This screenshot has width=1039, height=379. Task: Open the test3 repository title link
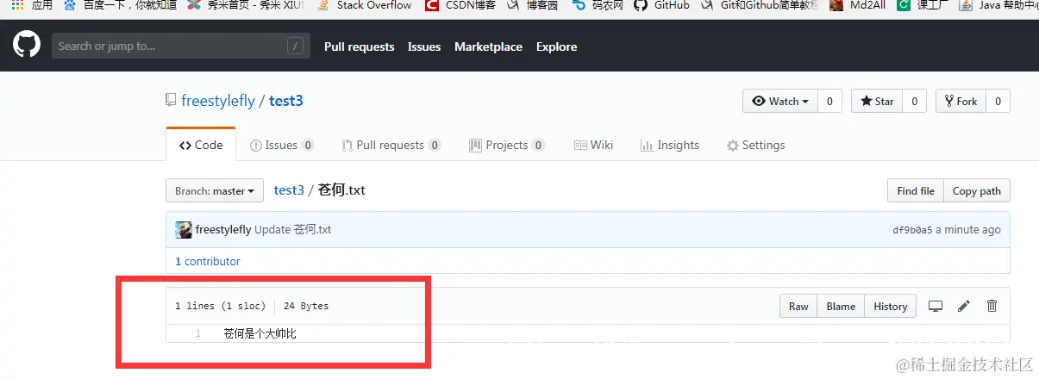(286, 101)
